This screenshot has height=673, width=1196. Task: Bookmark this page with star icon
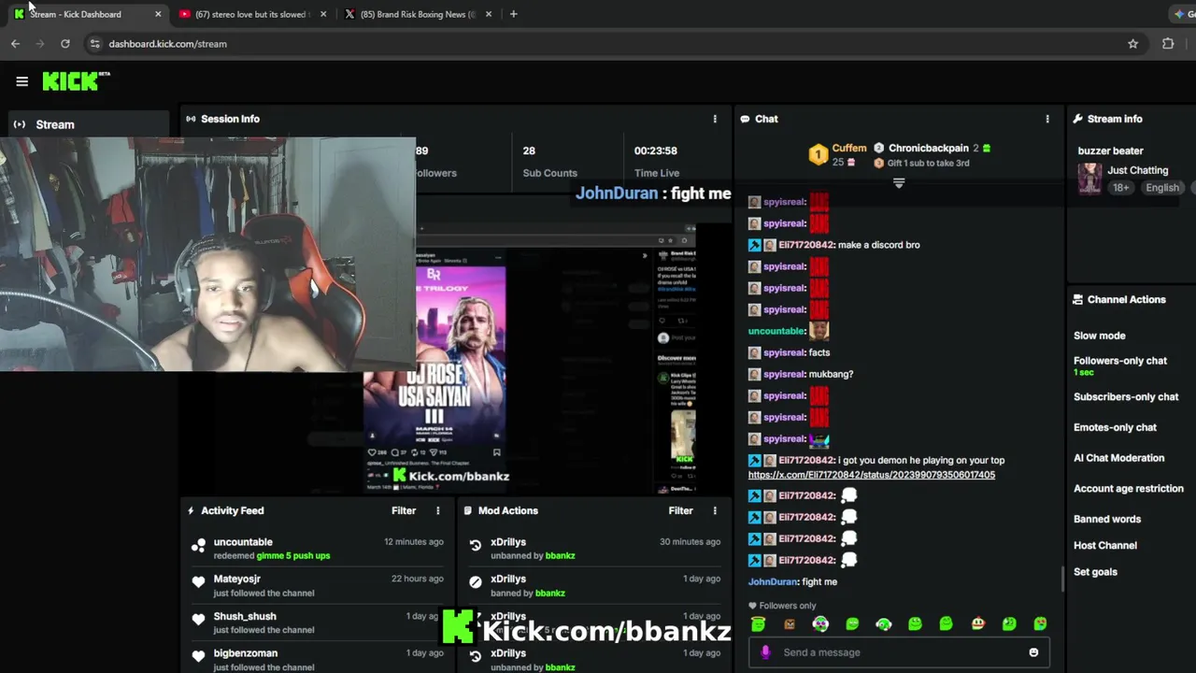1132,44
